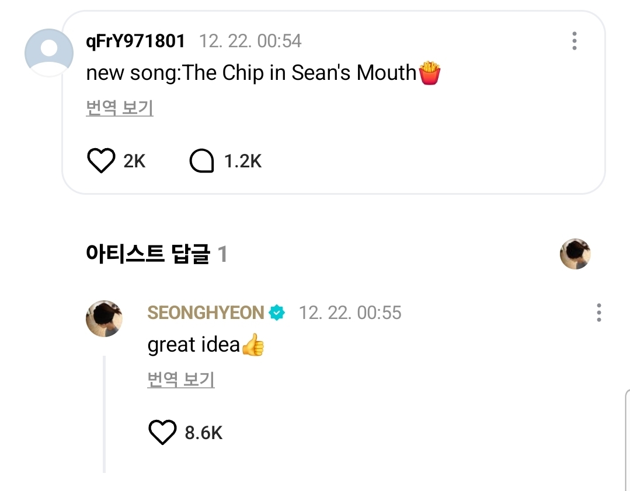The height and width of the screenshot is (491, 630).
Task: Open the SEONGHYEON artist name
Action: coord(206,313)
